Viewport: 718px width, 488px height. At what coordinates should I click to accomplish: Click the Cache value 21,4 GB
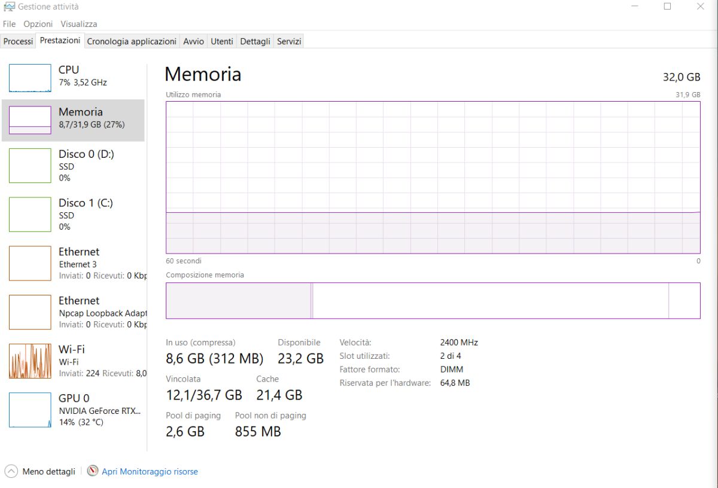point(279,395)
